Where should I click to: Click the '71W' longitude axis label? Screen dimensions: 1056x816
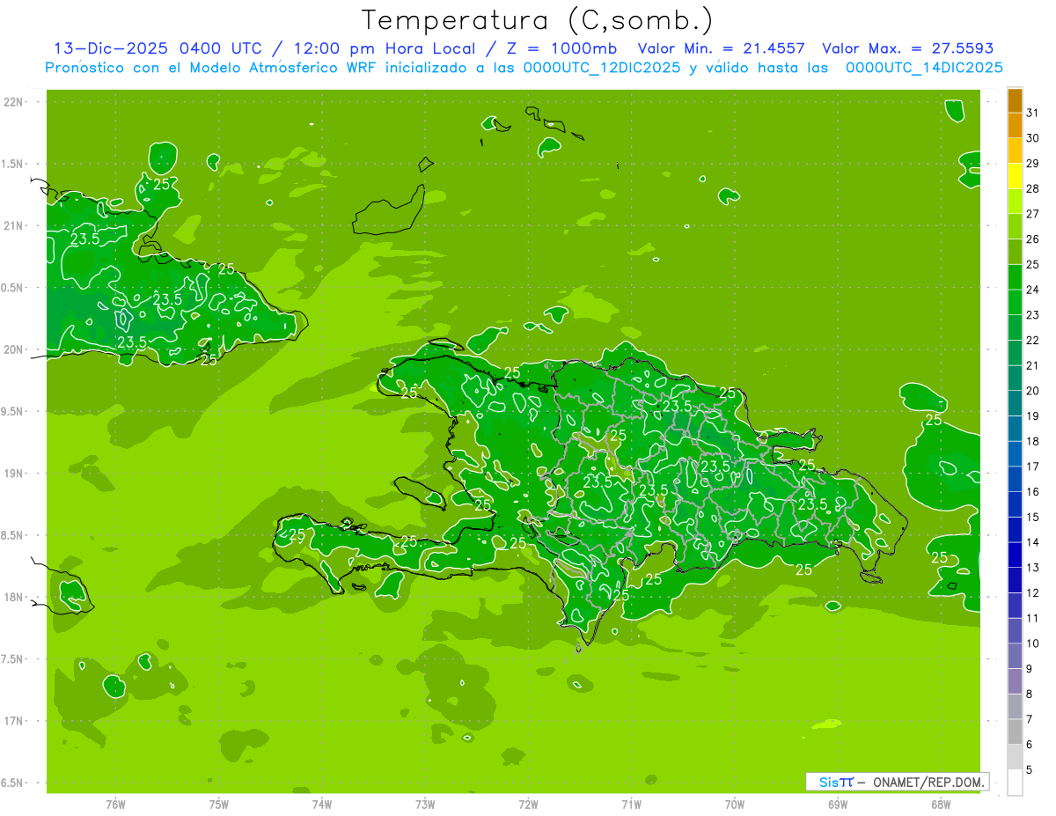point(631,805)
